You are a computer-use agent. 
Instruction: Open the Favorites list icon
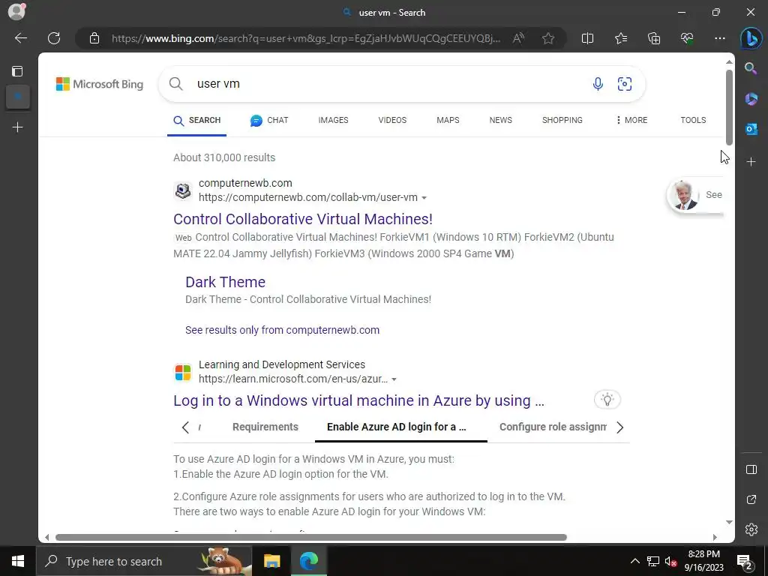(x=620, y=38)
